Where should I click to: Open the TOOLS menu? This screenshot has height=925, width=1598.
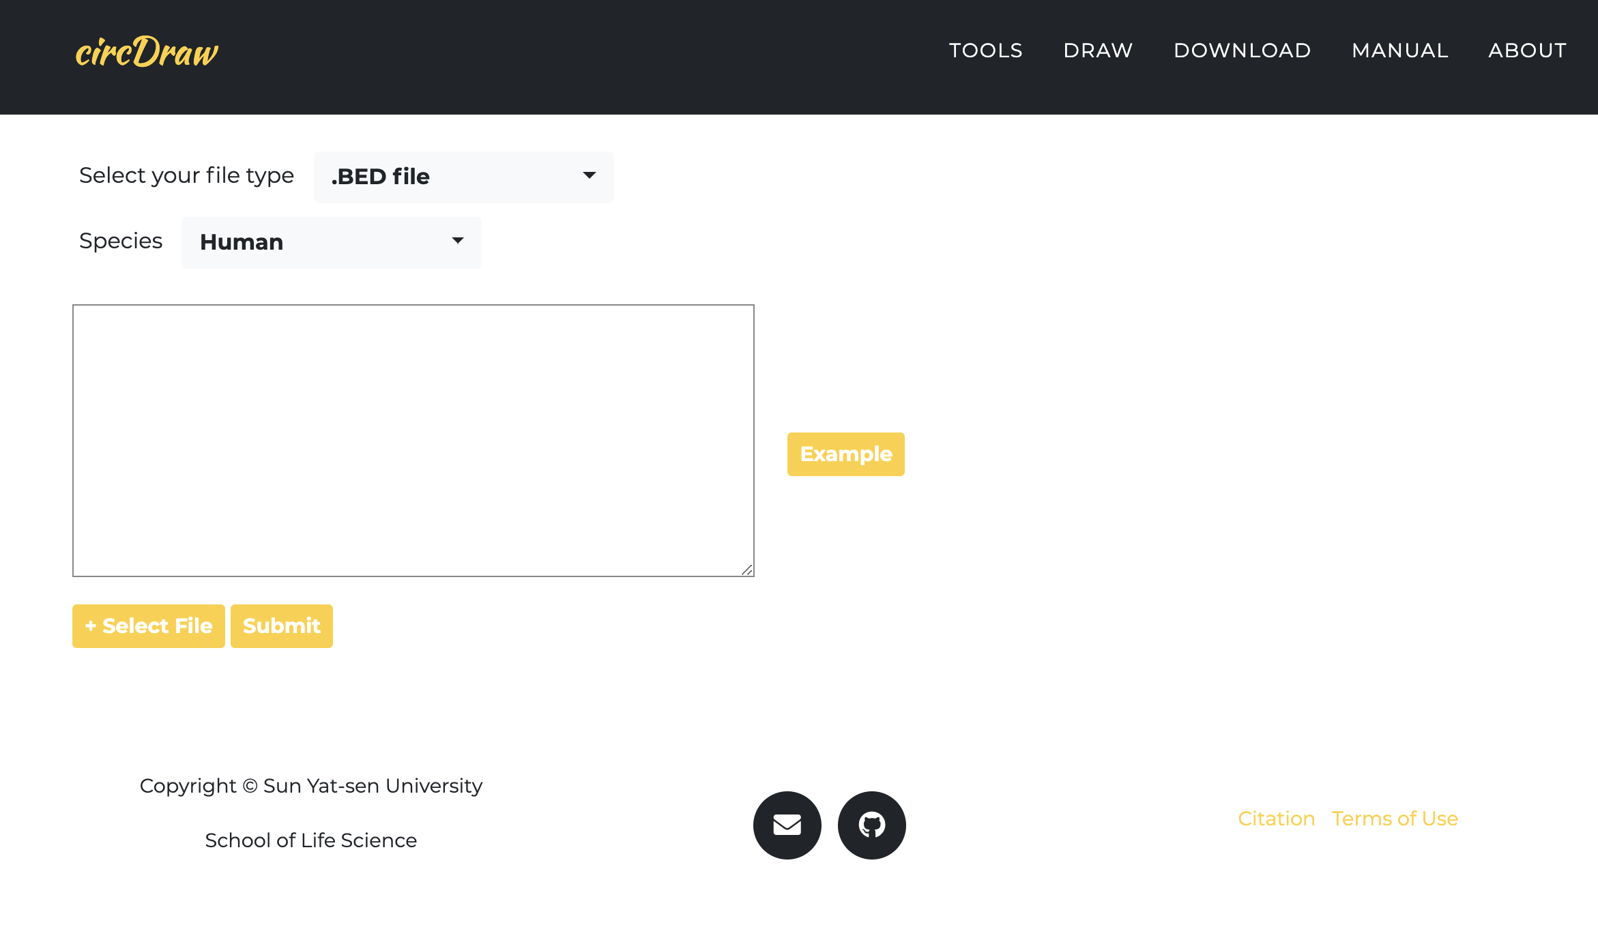coord(985,50)
